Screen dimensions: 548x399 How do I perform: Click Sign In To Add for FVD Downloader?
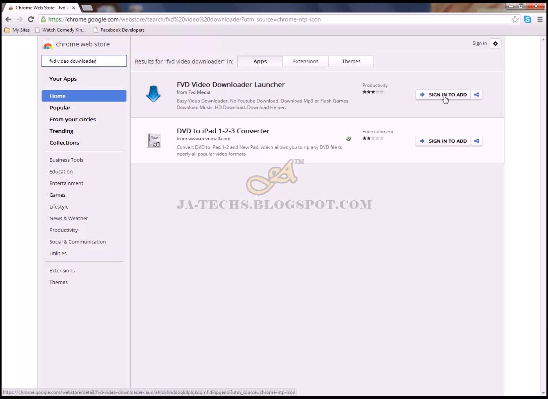point(443,94)
